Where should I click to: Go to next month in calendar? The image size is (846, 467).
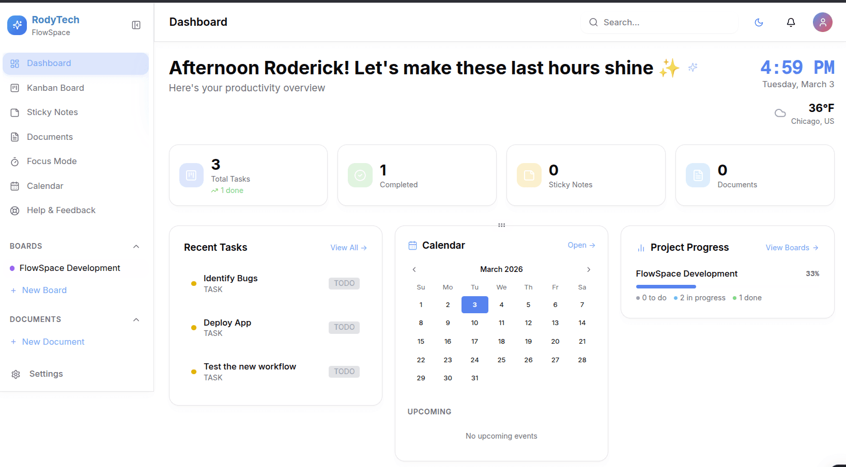(x=588, y=269)
